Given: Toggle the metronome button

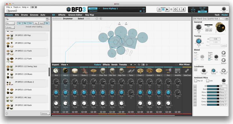Looking at the screenshot, I should click(x=183, y=9).
